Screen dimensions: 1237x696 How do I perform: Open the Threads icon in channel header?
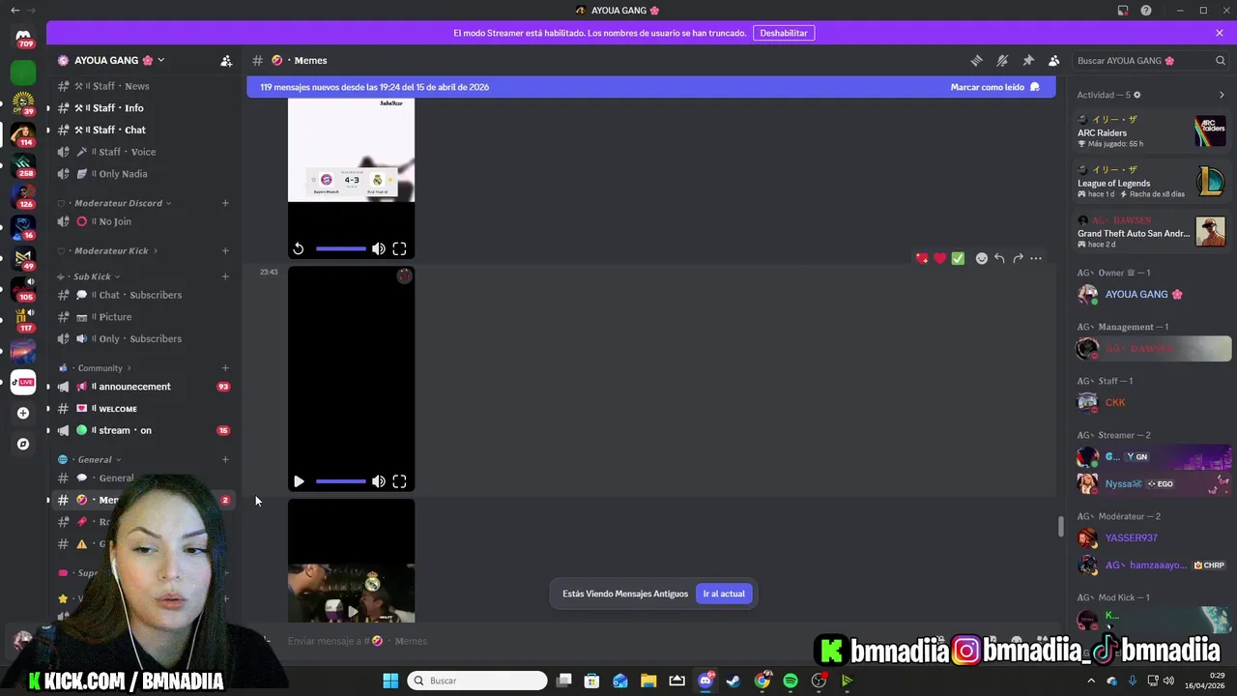point(976,60)
